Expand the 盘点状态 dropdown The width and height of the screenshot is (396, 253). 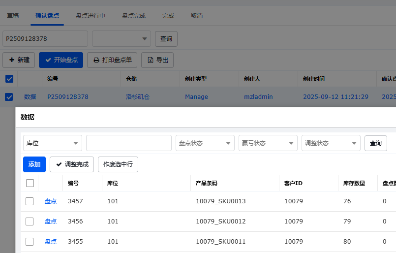click(x=205, y=143)
